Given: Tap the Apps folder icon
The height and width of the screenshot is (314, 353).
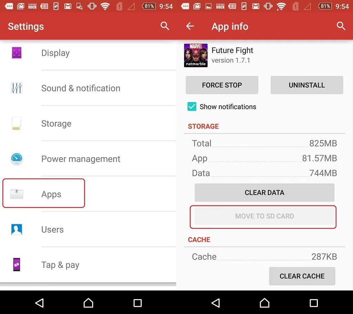Looking at the screenshot, I should coord(17,194).
